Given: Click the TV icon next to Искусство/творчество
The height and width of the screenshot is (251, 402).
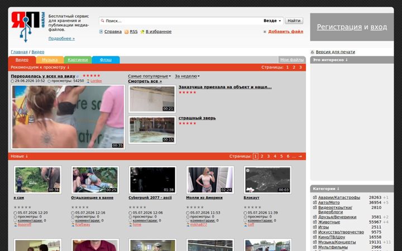Looking at the screenshot, I should click(315, 232).
